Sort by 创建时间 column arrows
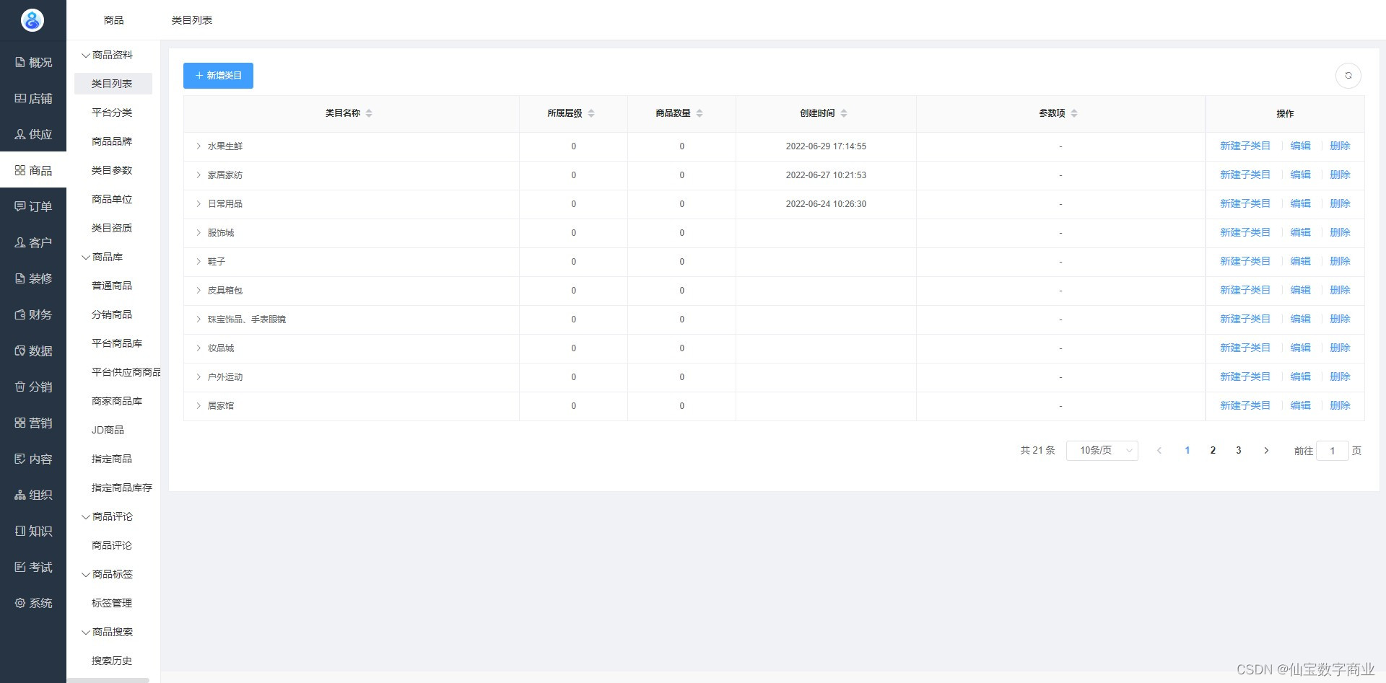This screenshot has height=683, width=1386. pos(844,113)
